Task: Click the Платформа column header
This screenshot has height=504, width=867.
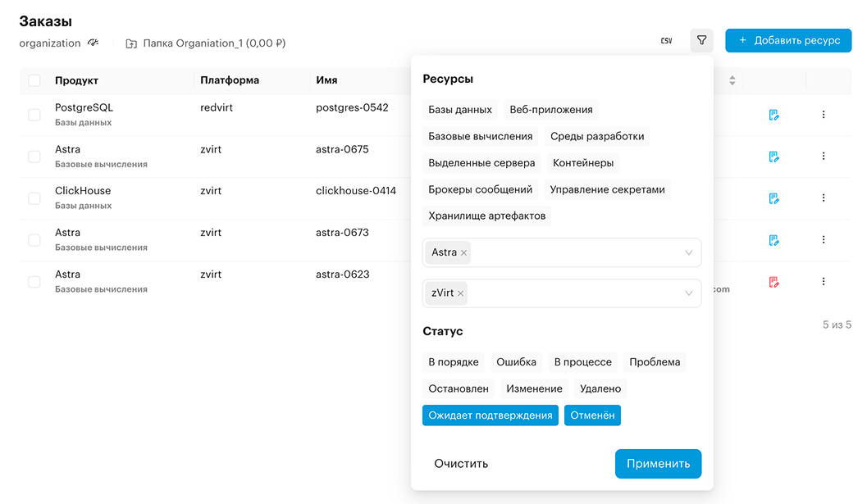Action: pos(230,80)
